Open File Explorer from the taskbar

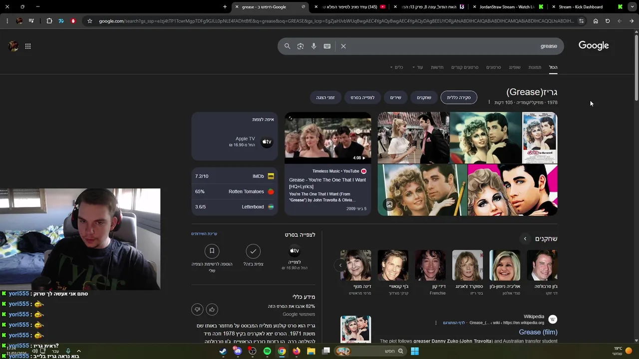(311, 351)
